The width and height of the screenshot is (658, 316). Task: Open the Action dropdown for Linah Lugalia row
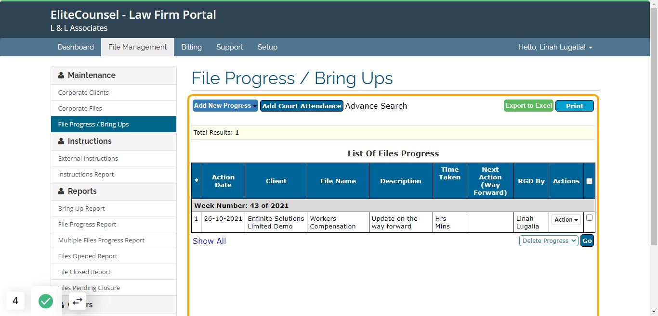pos(566,220)
